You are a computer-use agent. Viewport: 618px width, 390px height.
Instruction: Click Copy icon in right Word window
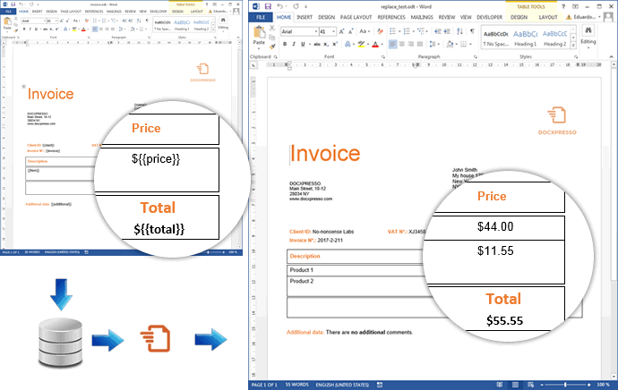pyautogui.click(x=271, y=38)
